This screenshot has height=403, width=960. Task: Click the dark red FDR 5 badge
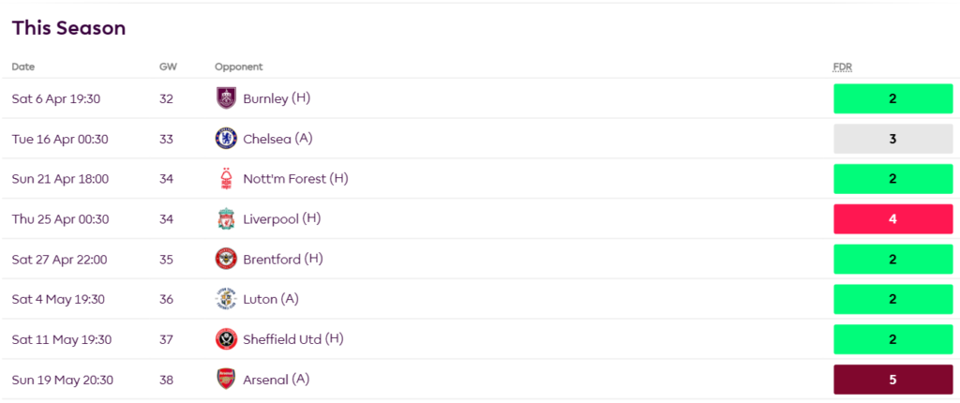click(x=892, y=380)
